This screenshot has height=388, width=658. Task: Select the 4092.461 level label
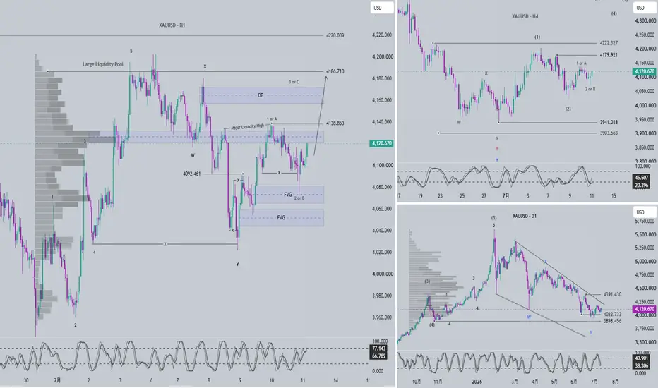click(192, 174)
